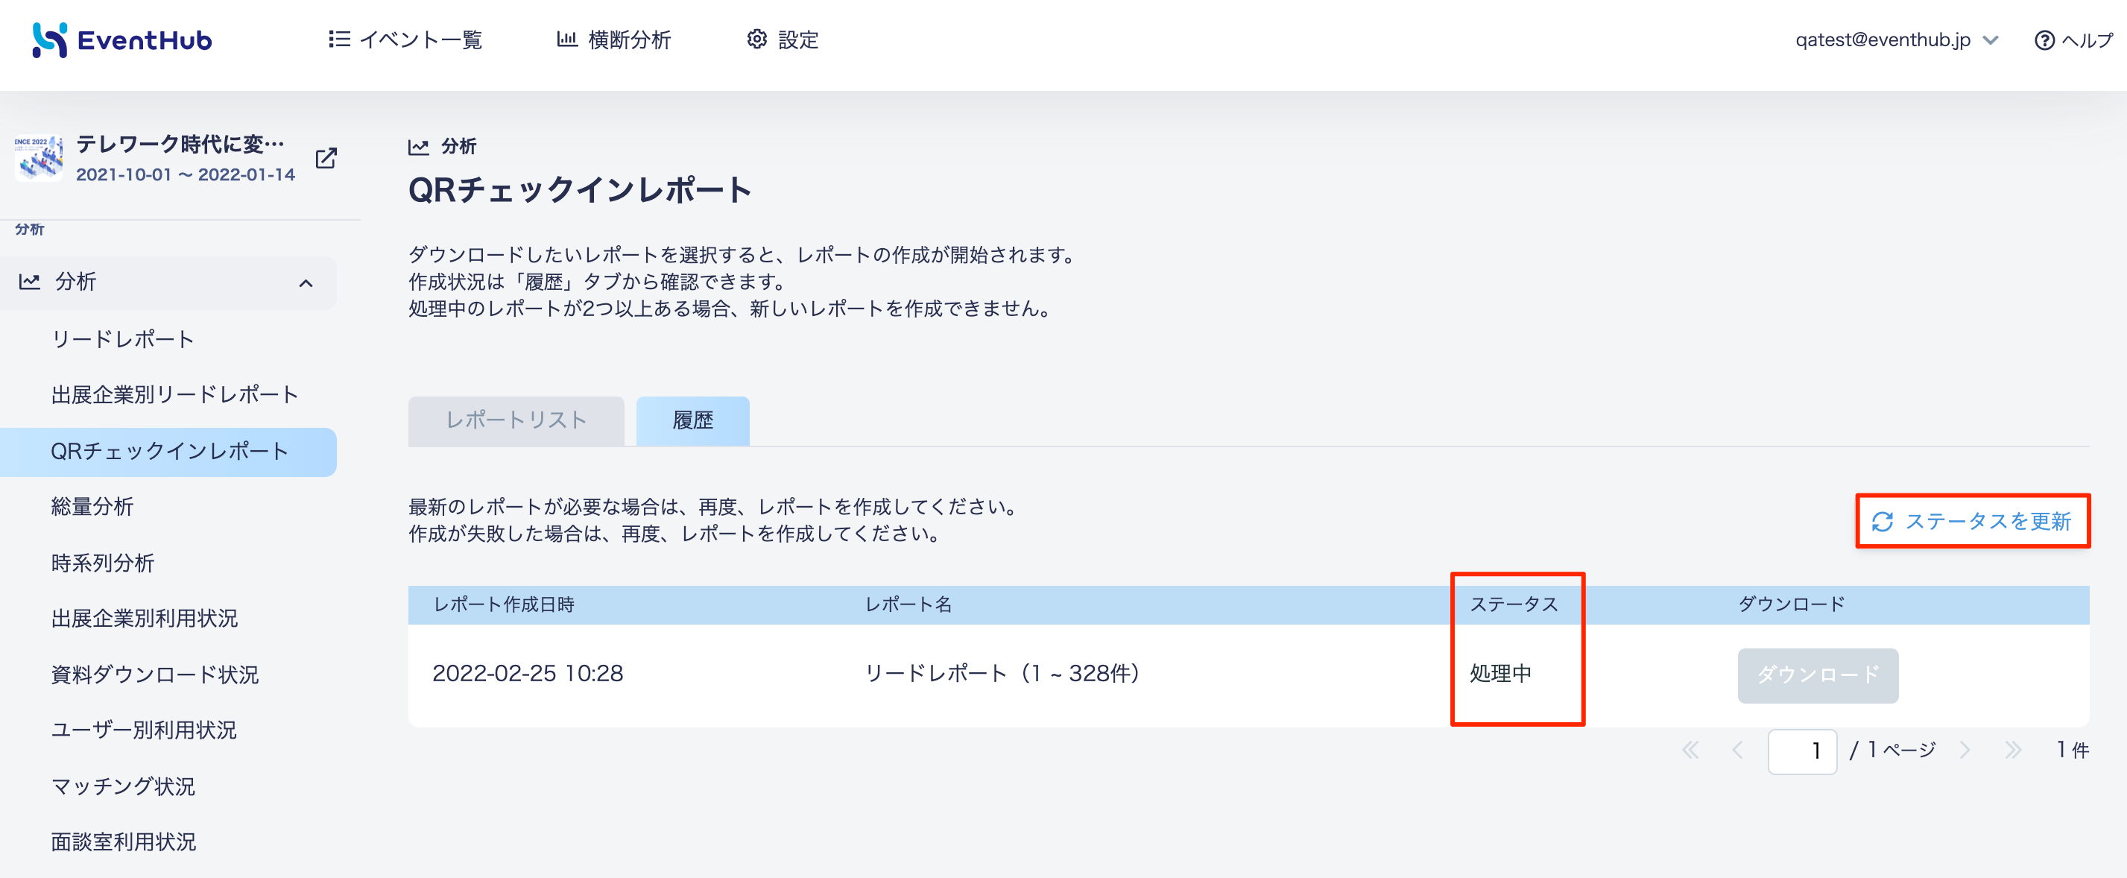Go to last page double-arrow icon
The height and width of the screenshot is (878, 2127).
pos(2013,750)
